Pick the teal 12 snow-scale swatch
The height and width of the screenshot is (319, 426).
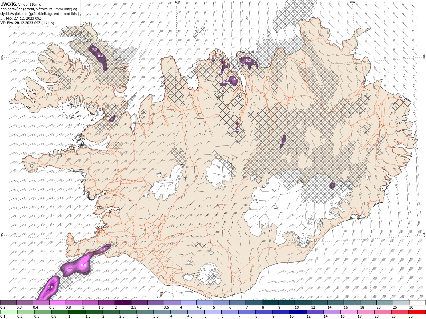tap(319, 303)
